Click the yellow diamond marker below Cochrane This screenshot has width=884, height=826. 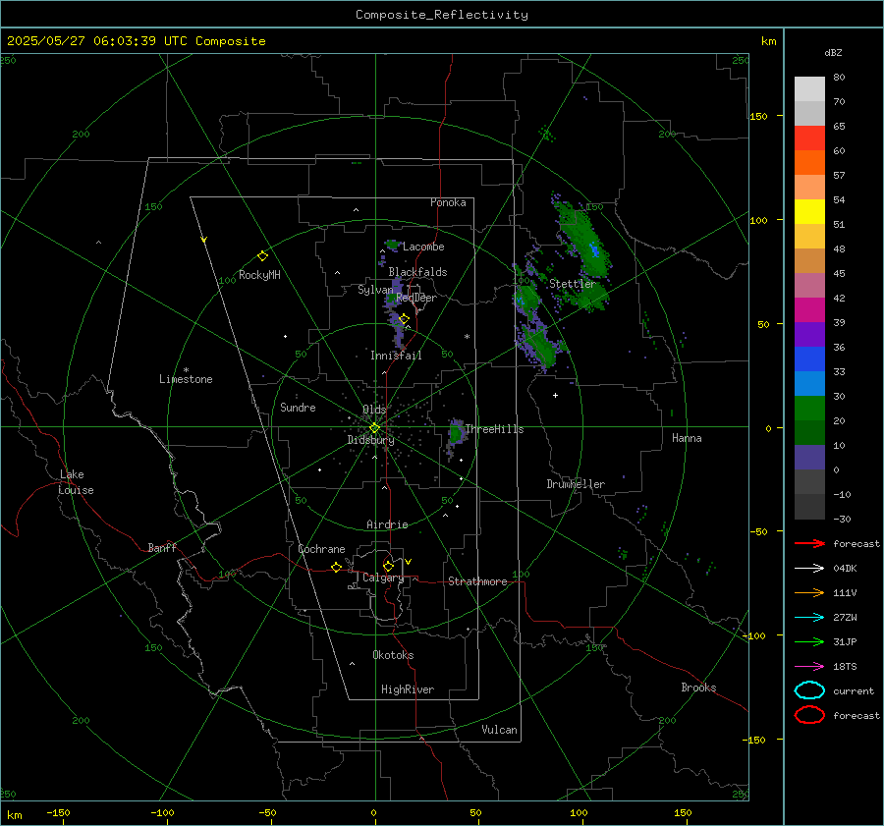click(x=337, y=568)
